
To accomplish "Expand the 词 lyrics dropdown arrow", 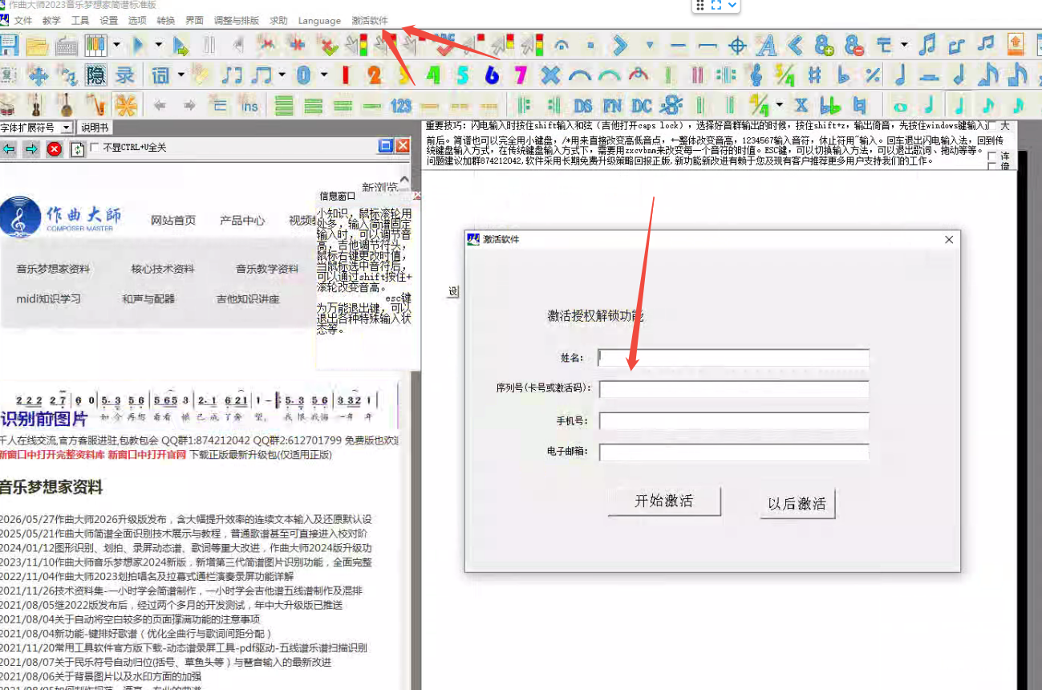I will point(181,75).
